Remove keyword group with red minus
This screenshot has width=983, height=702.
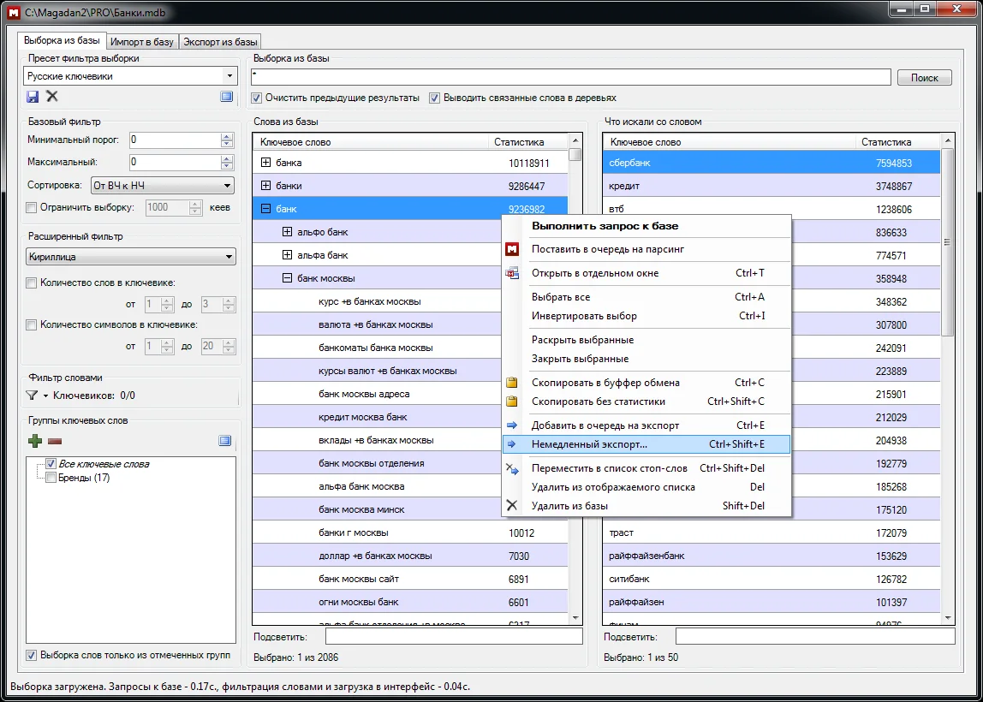[x=55, y=441]
